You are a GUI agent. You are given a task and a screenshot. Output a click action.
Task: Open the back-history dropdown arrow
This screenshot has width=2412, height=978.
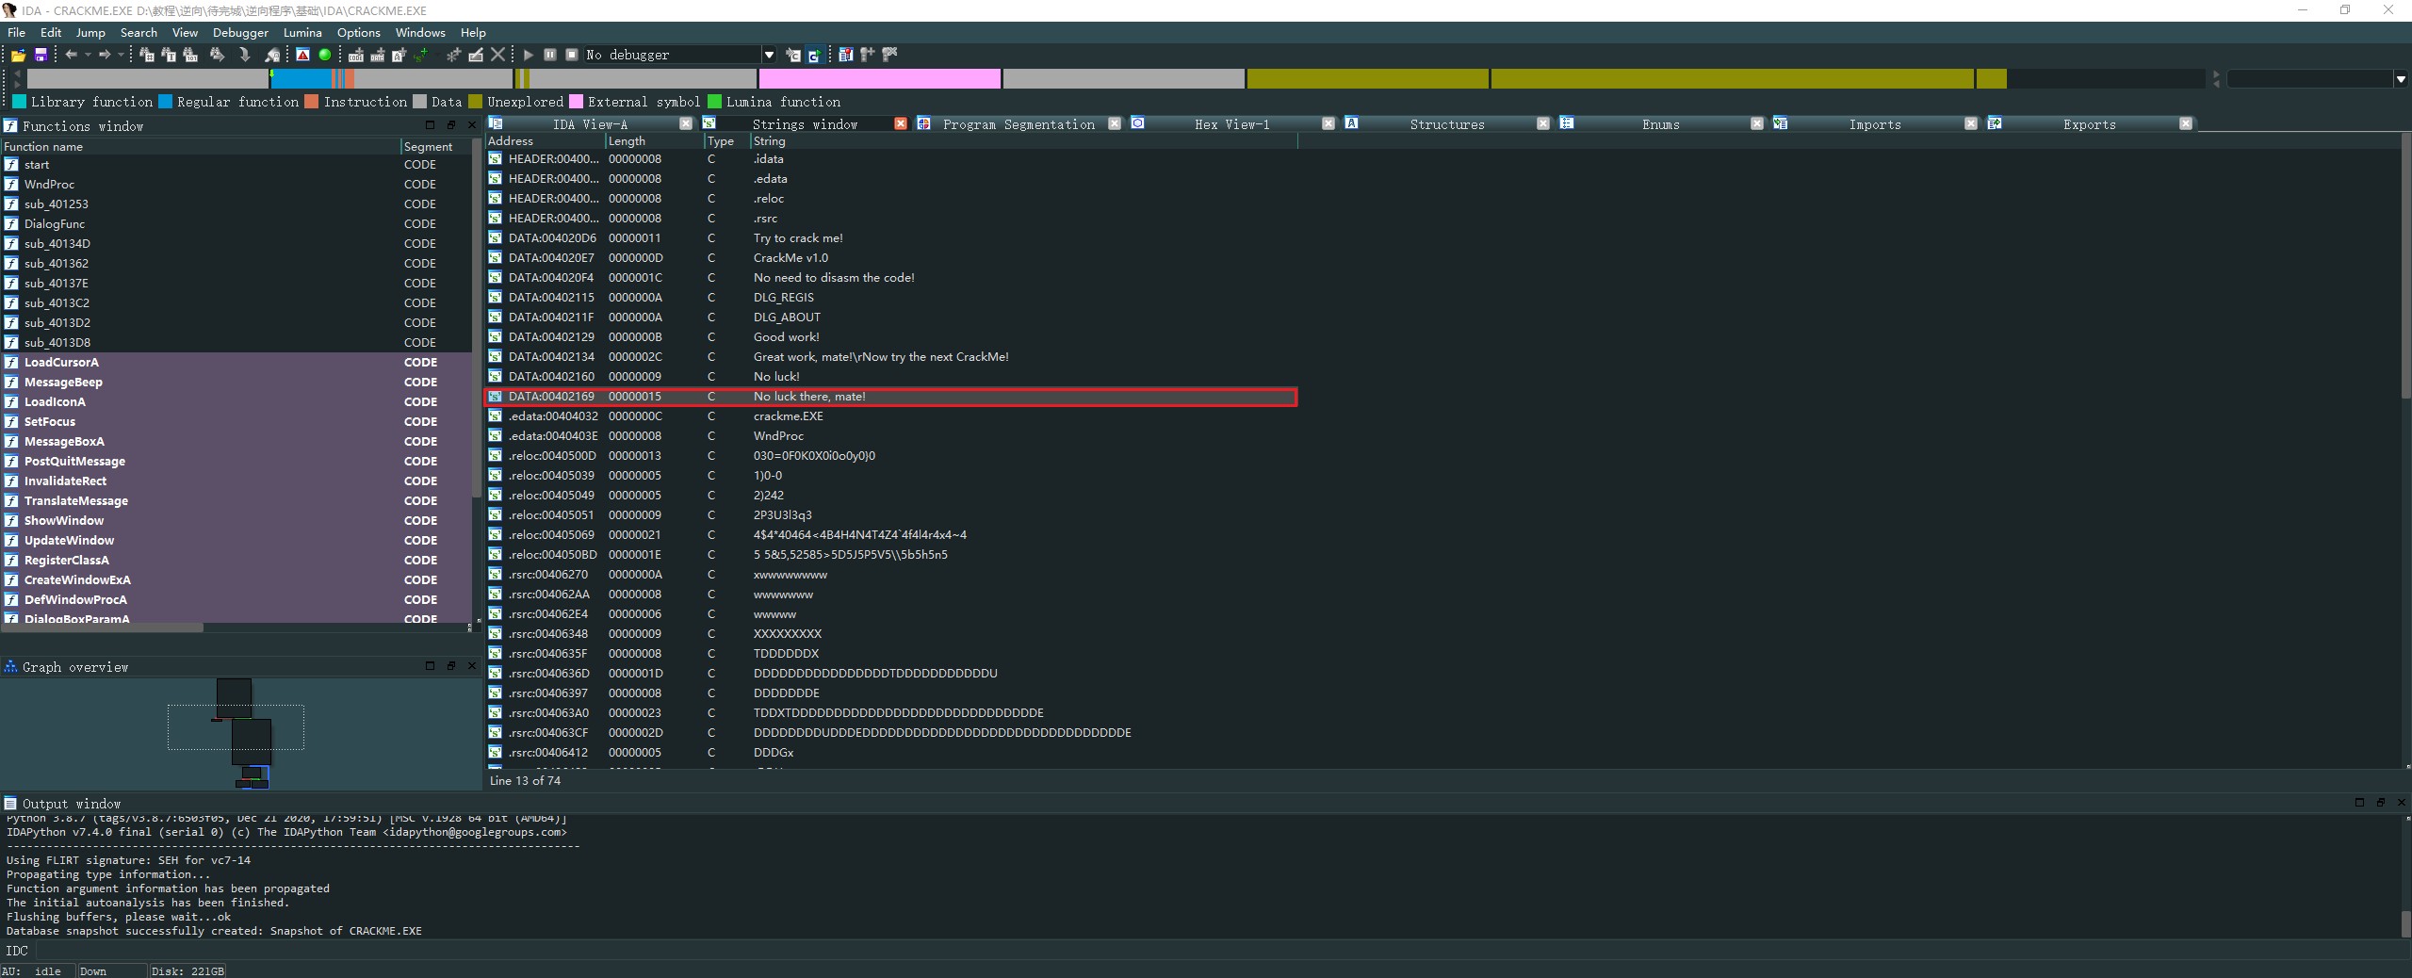tap(88, 55)
